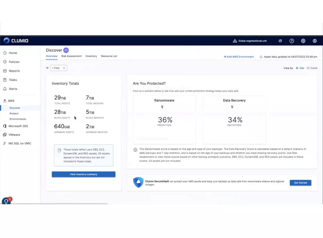
Task: Select the Ransomware 36% protection card
Action: (x=164, y=120)
